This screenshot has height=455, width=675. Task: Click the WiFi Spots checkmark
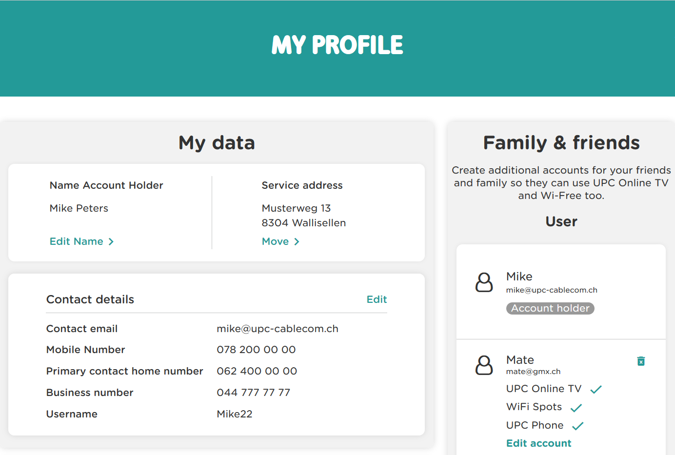click(576, 408)
